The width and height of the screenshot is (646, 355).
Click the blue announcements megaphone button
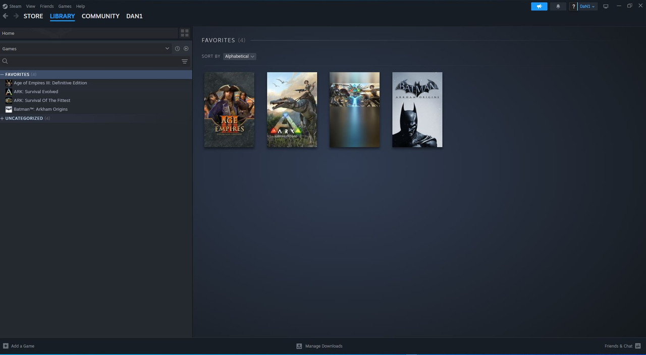[539, 7]
